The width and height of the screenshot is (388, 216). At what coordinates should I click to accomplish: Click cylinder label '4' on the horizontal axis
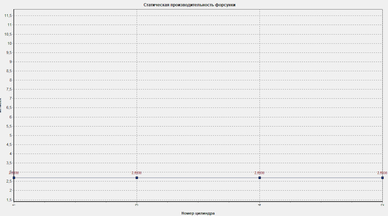coord(259,205)
